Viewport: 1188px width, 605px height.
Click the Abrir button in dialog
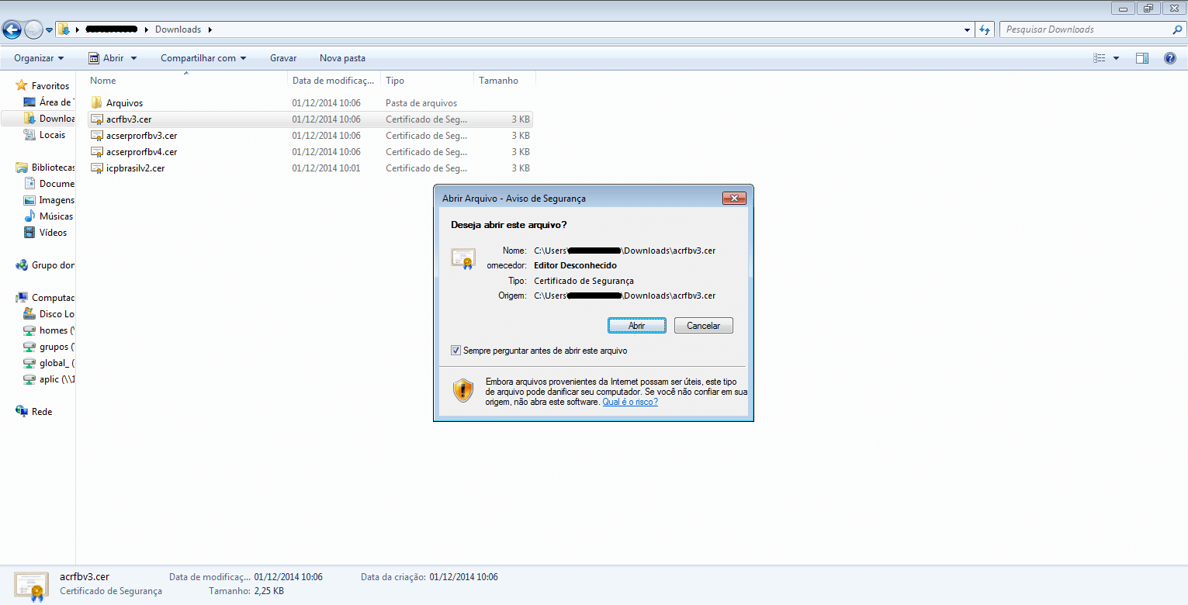click(636, 326)
